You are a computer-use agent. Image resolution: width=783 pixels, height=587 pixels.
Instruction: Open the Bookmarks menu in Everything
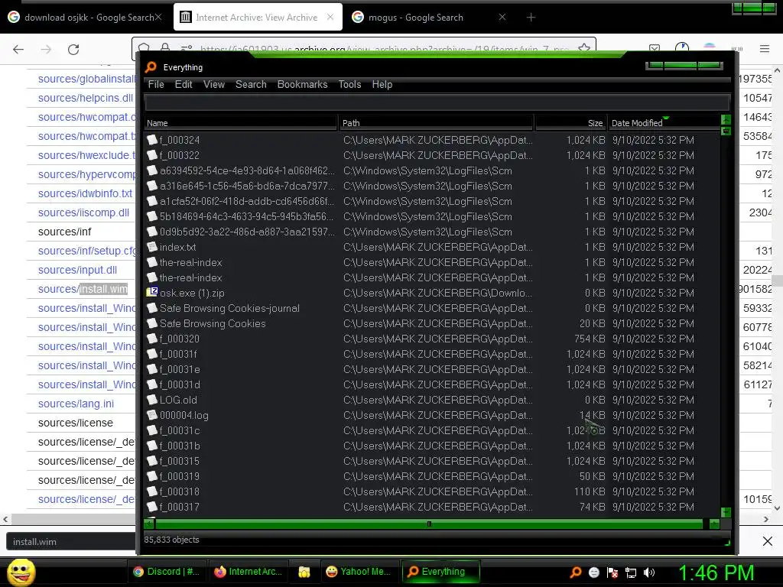[302, 84]
